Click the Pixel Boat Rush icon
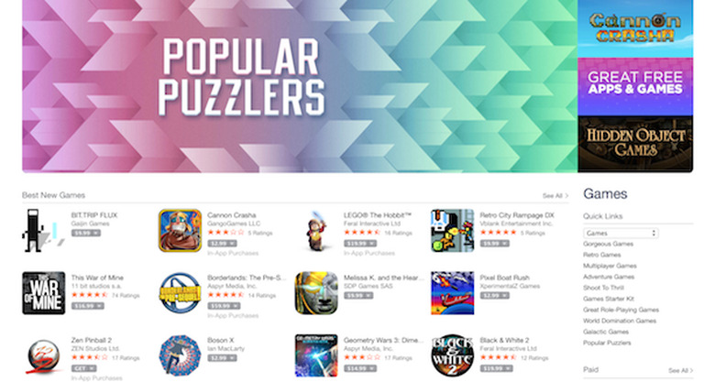The height and width of the screenshot is (382, 715). 452,293
